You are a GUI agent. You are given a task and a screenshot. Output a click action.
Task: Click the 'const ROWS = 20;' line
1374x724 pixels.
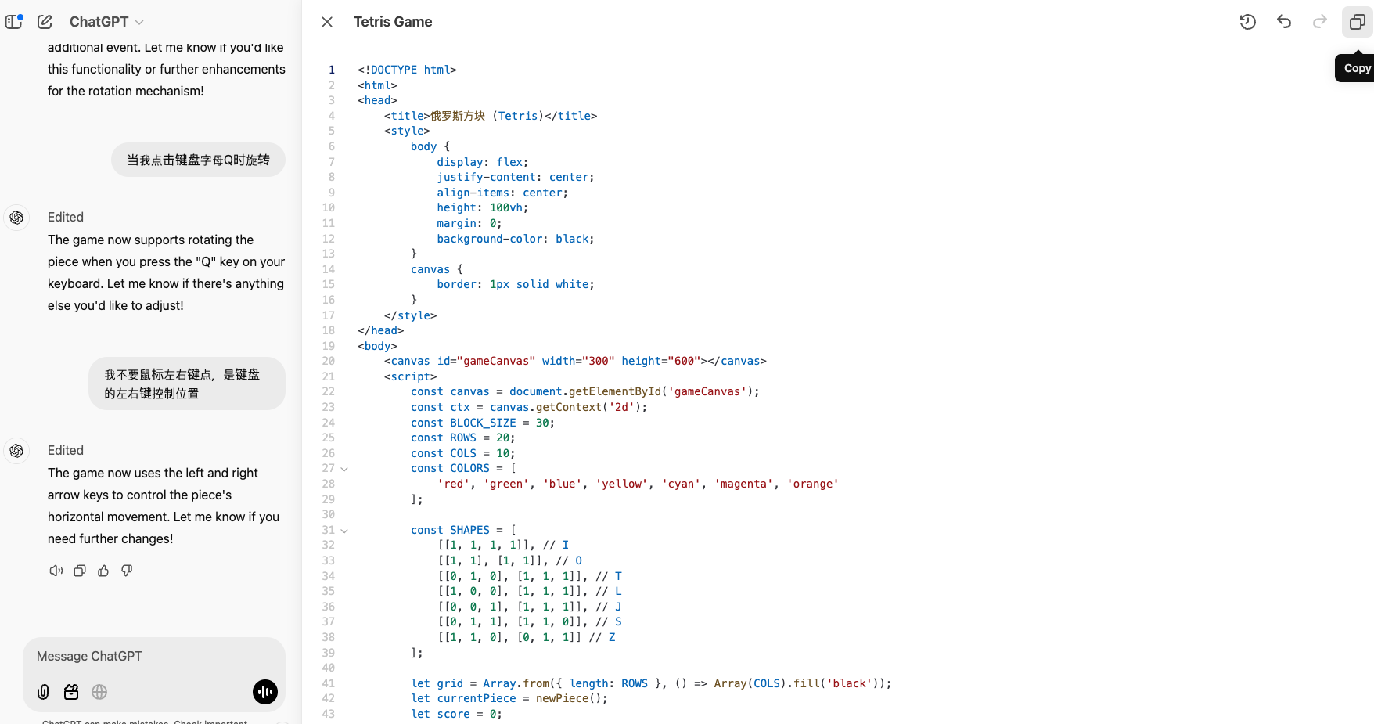pos(463,438)
